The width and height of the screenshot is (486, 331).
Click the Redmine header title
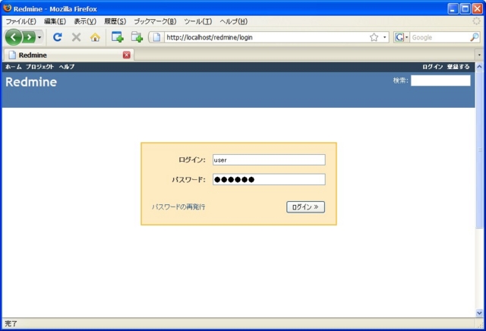(x=31, y=82)
